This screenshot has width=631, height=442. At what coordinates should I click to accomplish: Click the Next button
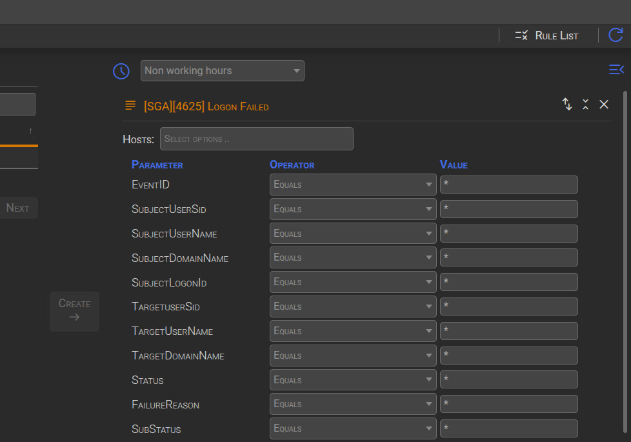pos(19,208)
